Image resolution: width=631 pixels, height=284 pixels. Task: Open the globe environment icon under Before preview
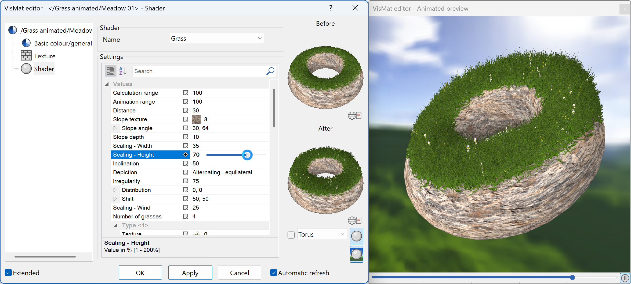[x=352, y=115]
